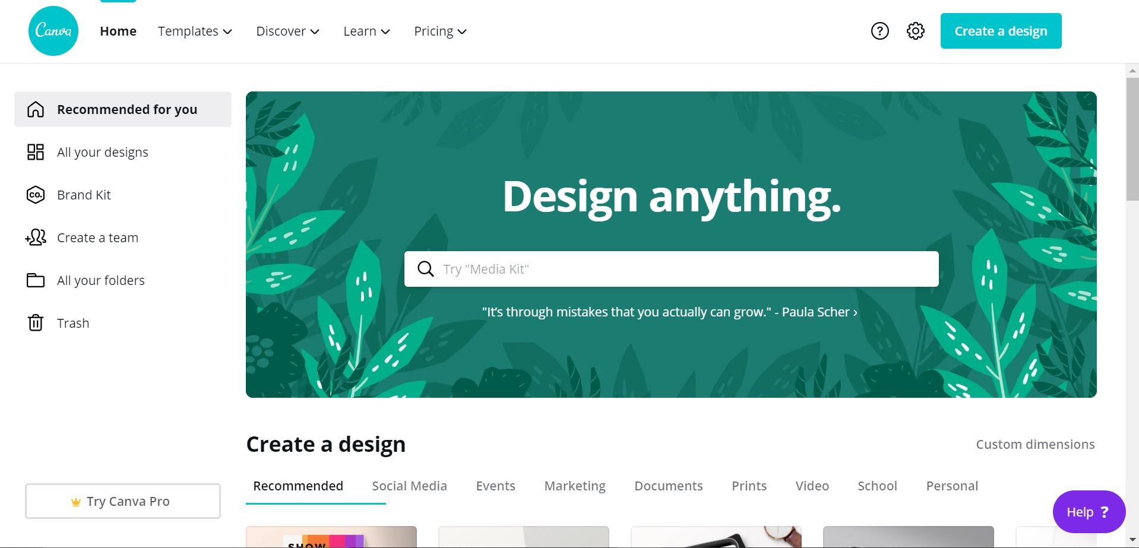1139x548 pixels.
Task: Focus the Try "Media Kit" search field
Action: click(671, 269)
